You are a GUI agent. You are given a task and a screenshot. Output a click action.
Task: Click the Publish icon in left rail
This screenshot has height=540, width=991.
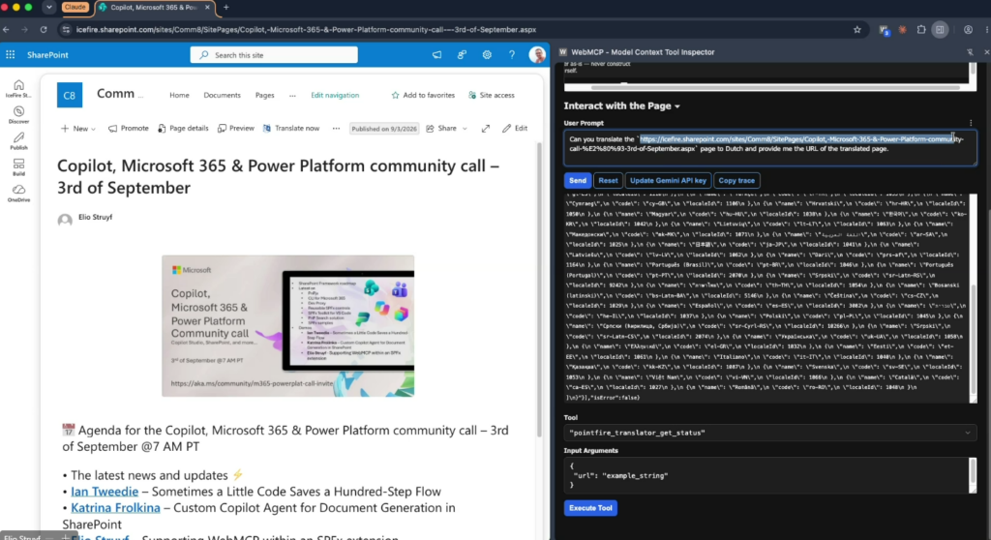(19, 141)
